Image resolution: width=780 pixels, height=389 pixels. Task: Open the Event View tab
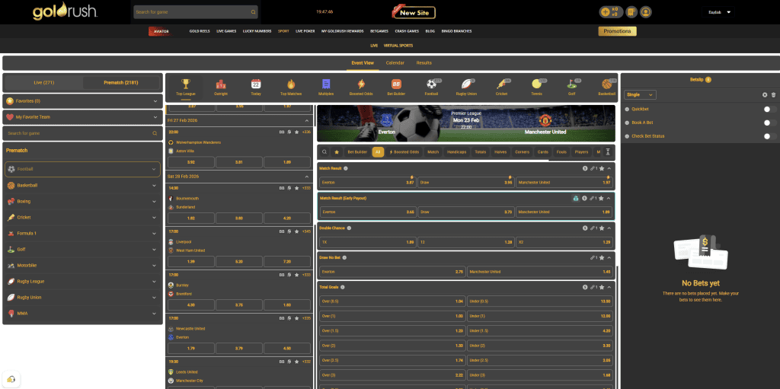[362, 63]
